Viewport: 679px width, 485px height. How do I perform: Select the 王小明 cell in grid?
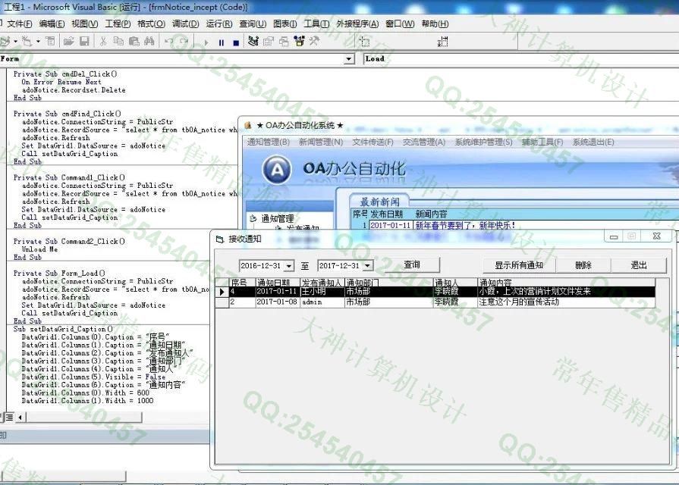click(322, 292)
